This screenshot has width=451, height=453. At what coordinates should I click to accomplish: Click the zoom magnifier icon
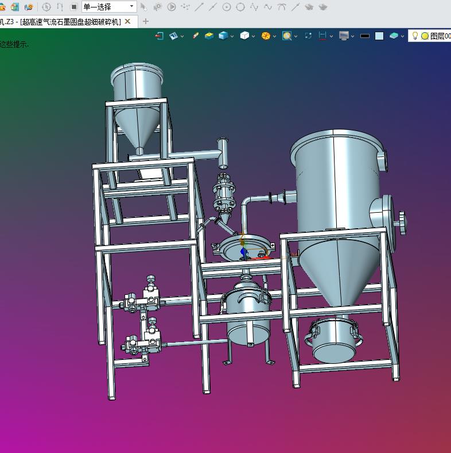[287, 36]
